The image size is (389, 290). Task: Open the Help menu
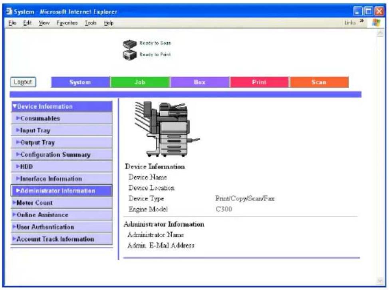click(x=109, y=23)
